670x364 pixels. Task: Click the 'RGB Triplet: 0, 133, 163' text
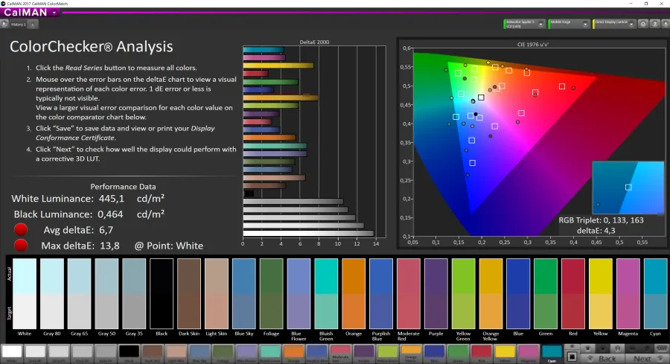(x=601, y=220)
